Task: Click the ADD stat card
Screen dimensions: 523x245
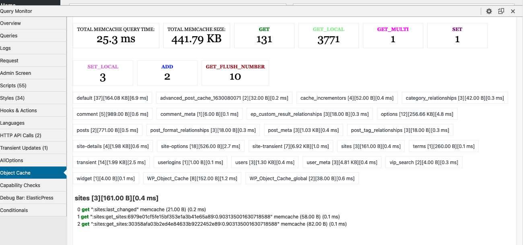Action: click(167, 73)
